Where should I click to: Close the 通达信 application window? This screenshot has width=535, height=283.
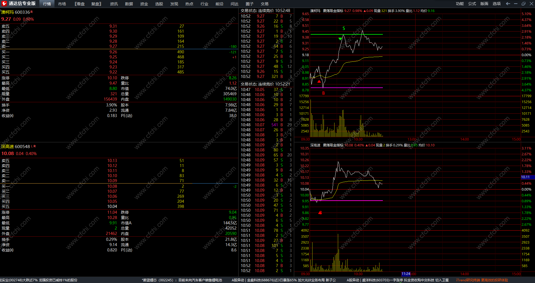[x=531, y=4]
